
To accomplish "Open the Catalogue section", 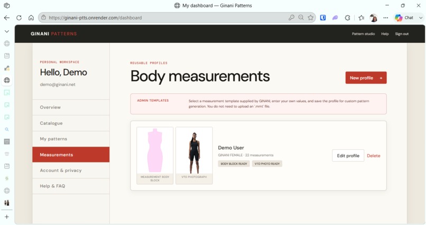I will pyautogui.click(x=71, y=123).
